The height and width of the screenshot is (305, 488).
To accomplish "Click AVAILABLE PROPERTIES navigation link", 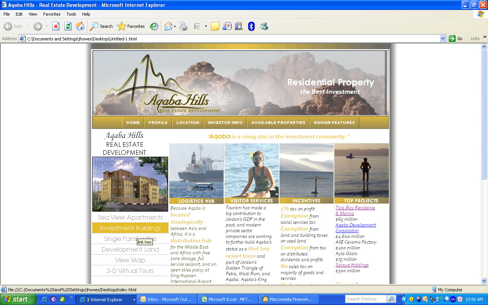I will coord(278,122).
